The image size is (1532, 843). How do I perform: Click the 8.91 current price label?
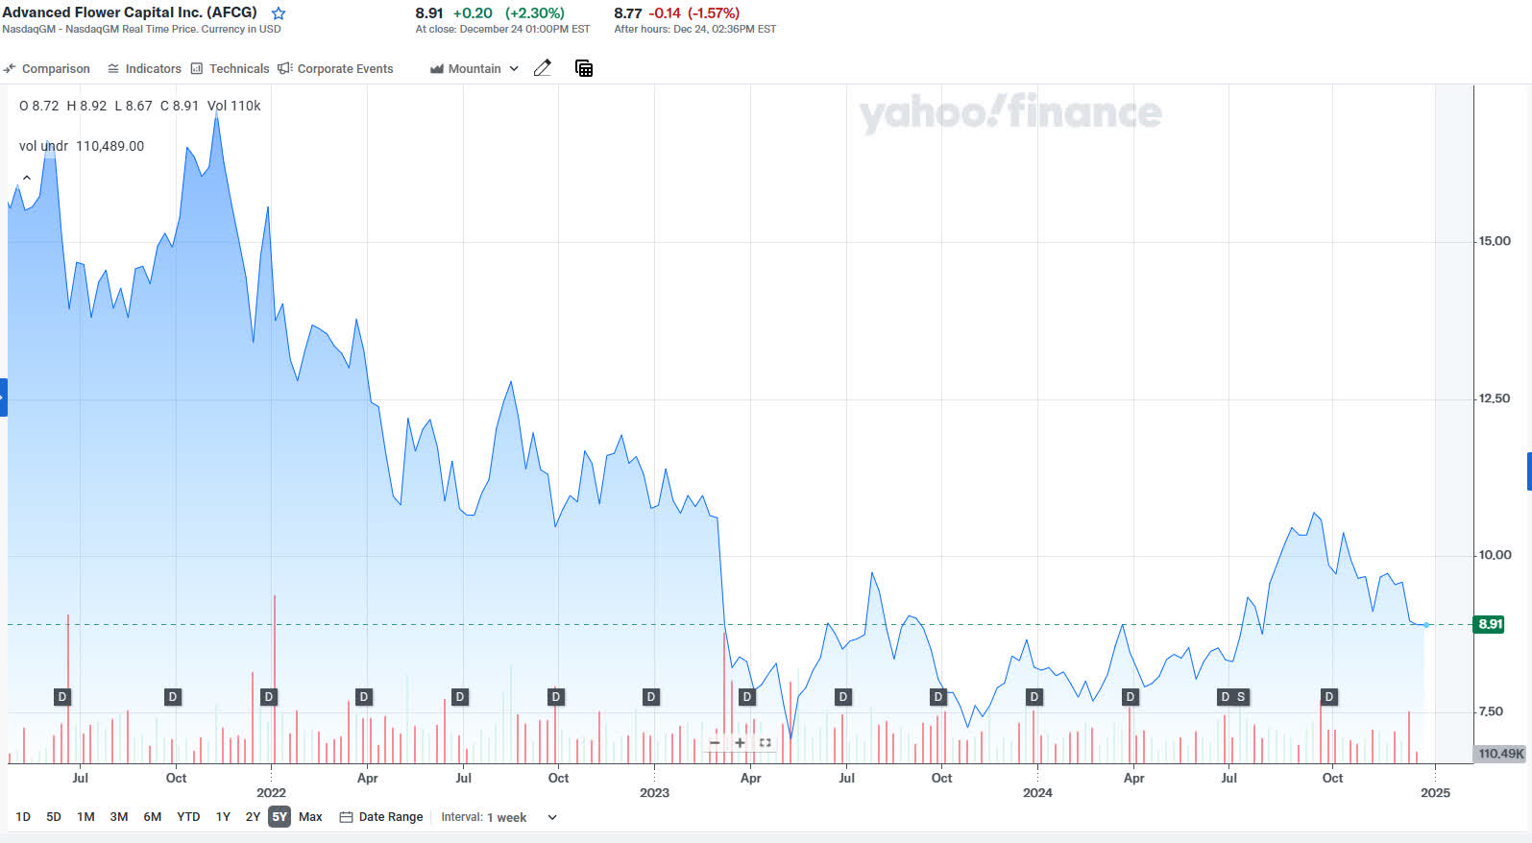[1490, 624]
